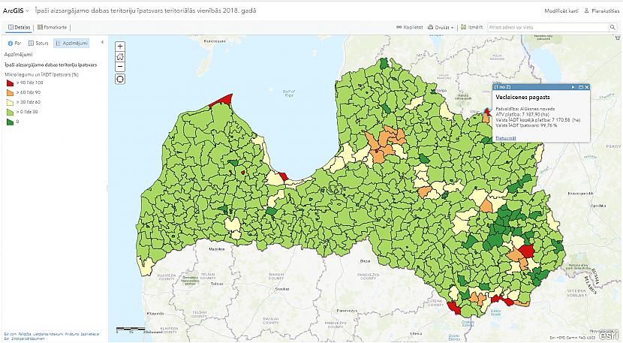Click the light green > 0 līdz 30 swatch
The height and width of the screenshot is (343, 623).
pyautogui.click(x=10, y=112)
